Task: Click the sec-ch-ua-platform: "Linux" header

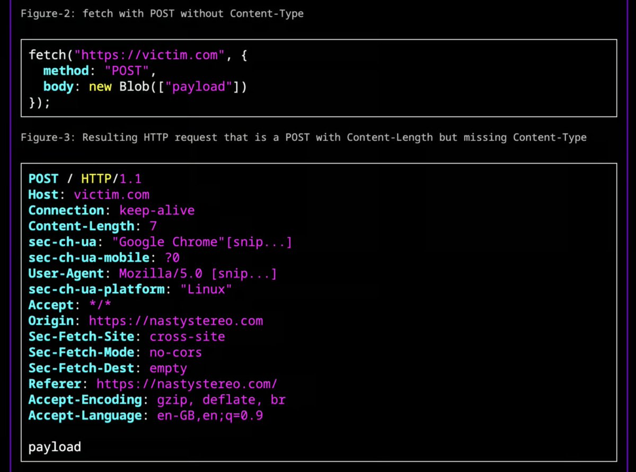Action: [x=130, y=289]
